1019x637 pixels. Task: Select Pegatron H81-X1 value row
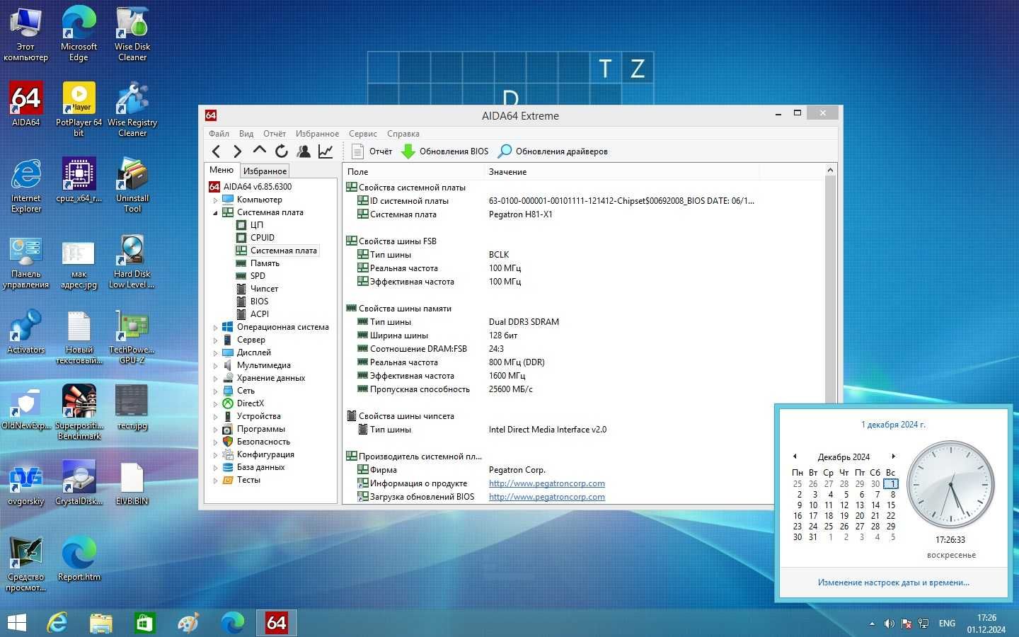click(520, 214)
